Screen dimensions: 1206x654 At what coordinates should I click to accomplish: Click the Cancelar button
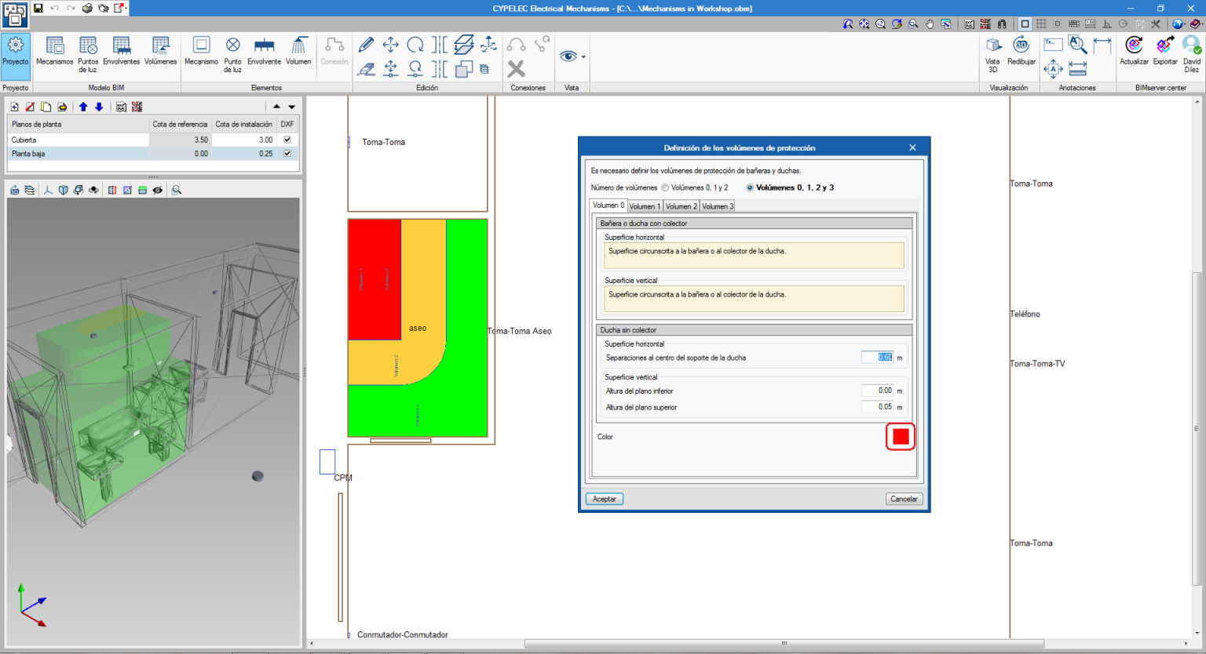[904, 499]
